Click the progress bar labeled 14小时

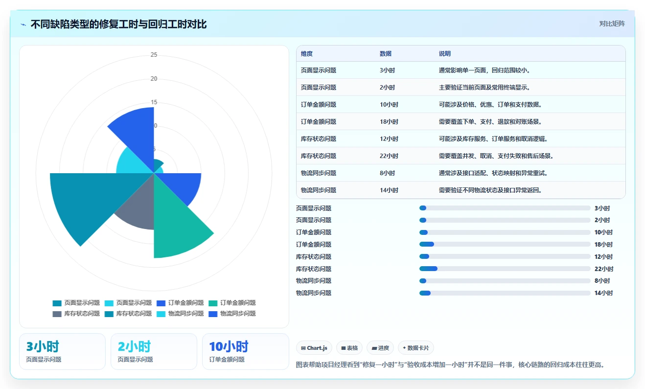pos(505,293)
